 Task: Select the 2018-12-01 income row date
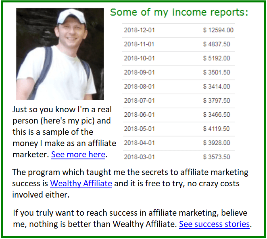139,30
